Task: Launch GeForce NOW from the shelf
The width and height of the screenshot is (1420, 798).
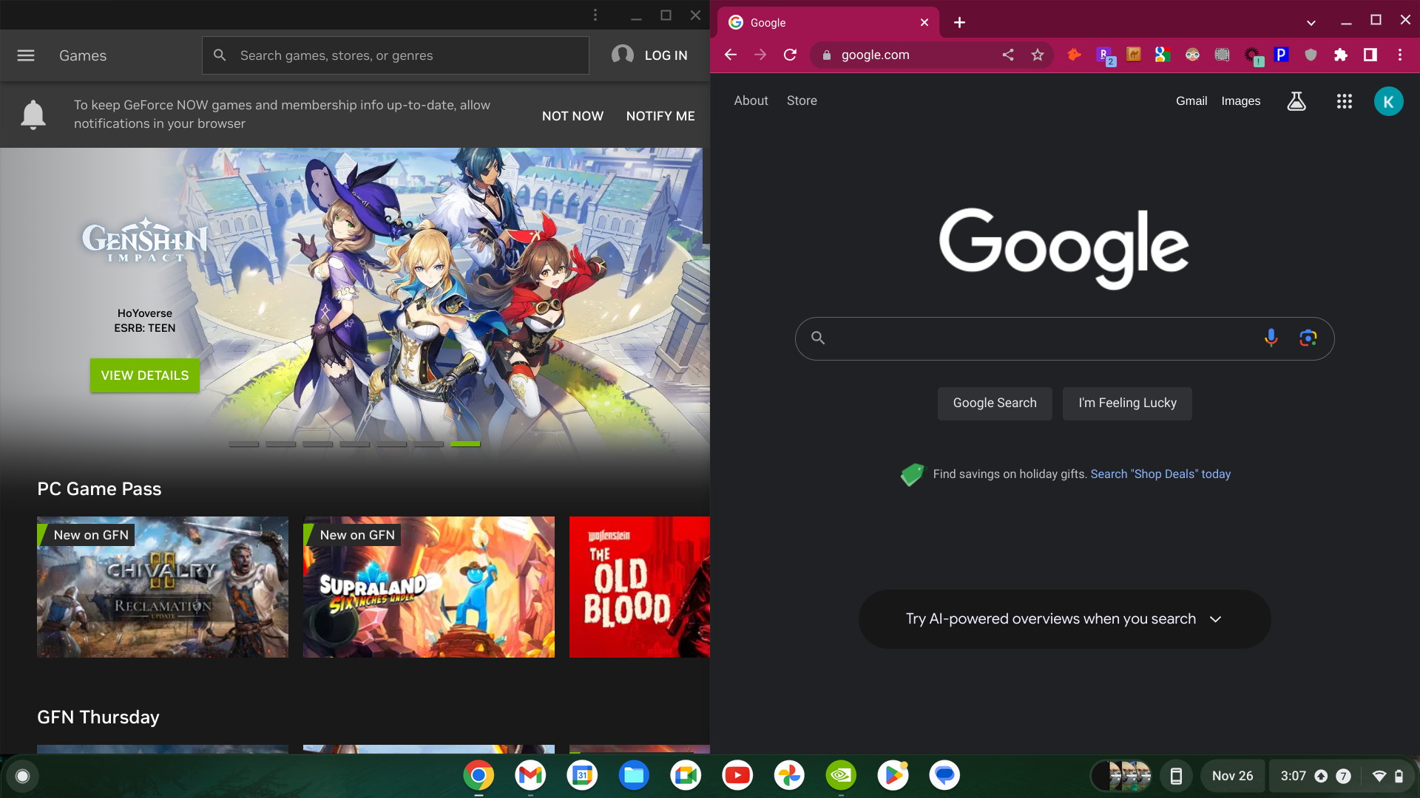Action: click(841, 775)
